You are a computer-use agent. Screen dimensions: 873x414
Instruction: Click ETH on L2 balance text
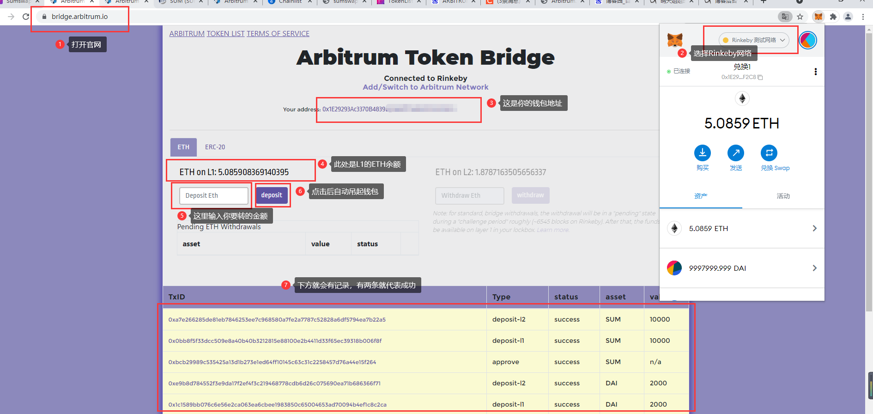tap(491, 172)
